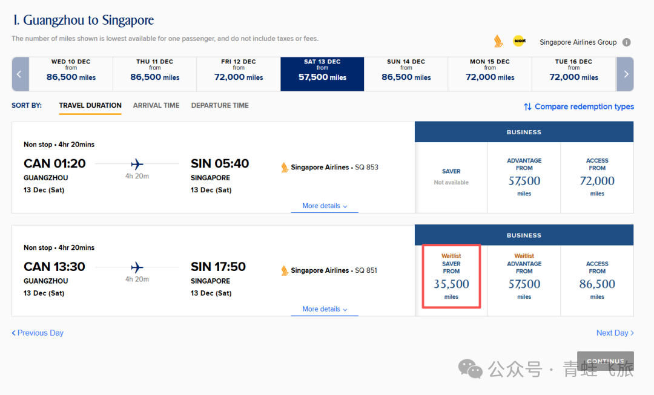The width and height of the screenshot is (654, 395).
Task: Click the compare redemption types arrows icon
Action: point(527,106)
